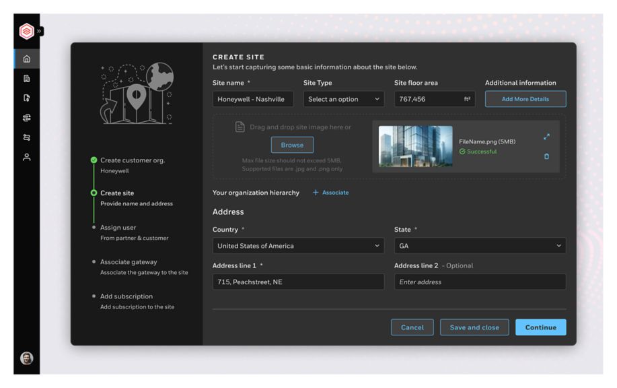Select the 'Create site' wizard step
Image resolution: width=617 pixels, height=388 pixels.
117,193
